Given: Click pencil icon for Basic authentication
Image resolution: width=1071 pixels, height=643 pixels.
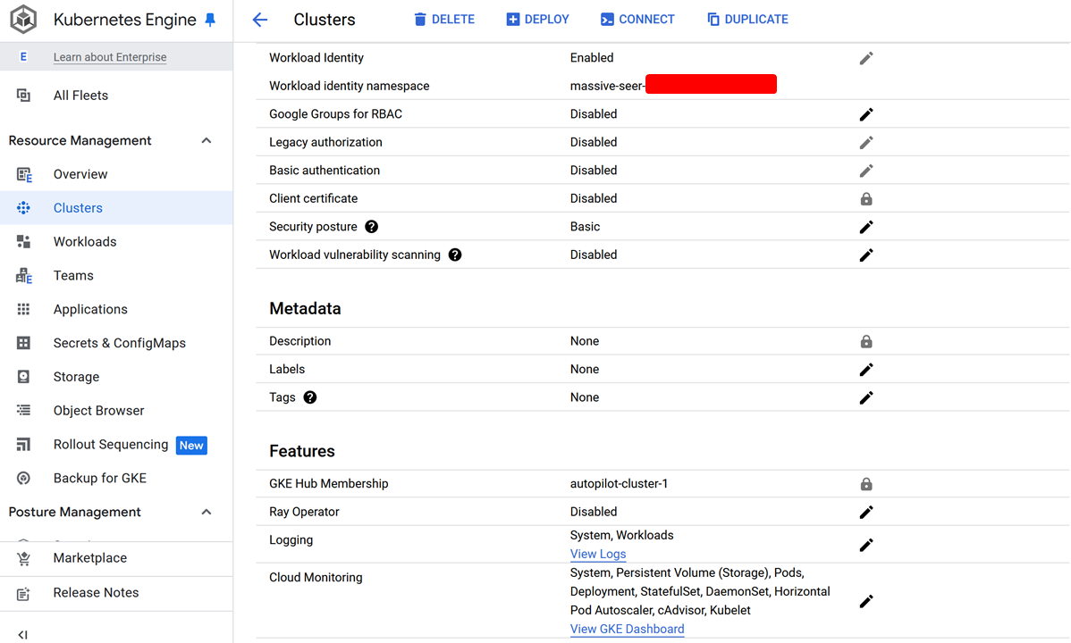Looking at the screenshot, I should click(866, 170).
